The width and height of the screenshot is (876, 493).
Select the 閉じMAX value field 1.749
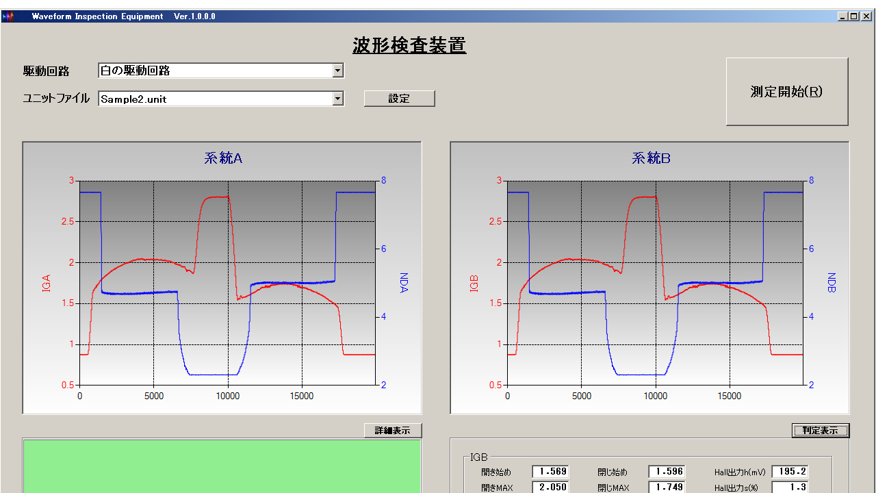[x=667, y=488]
